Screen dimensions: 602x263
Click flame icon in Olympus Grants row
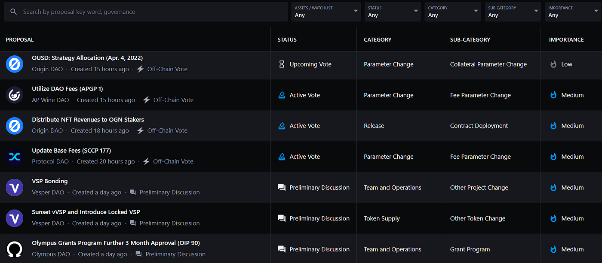click(553, 249)
